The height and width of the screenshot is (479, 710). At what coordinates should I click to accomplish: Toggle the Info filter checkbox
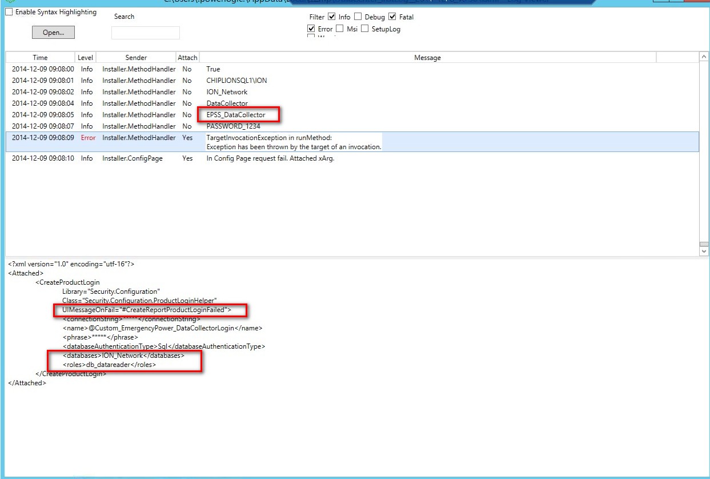(x=332, y=17)
